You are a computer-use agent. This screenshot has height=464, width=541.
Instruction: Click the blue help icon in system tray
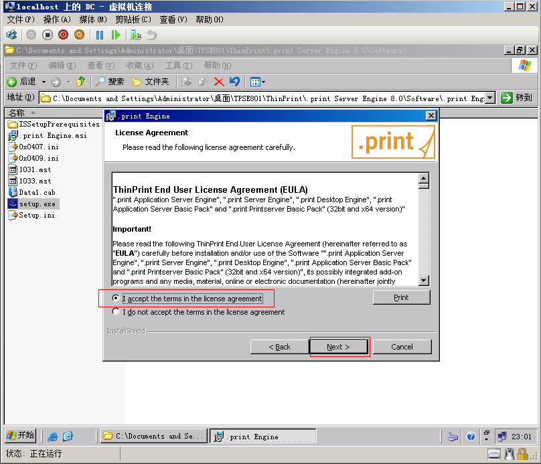click(471, 437)
